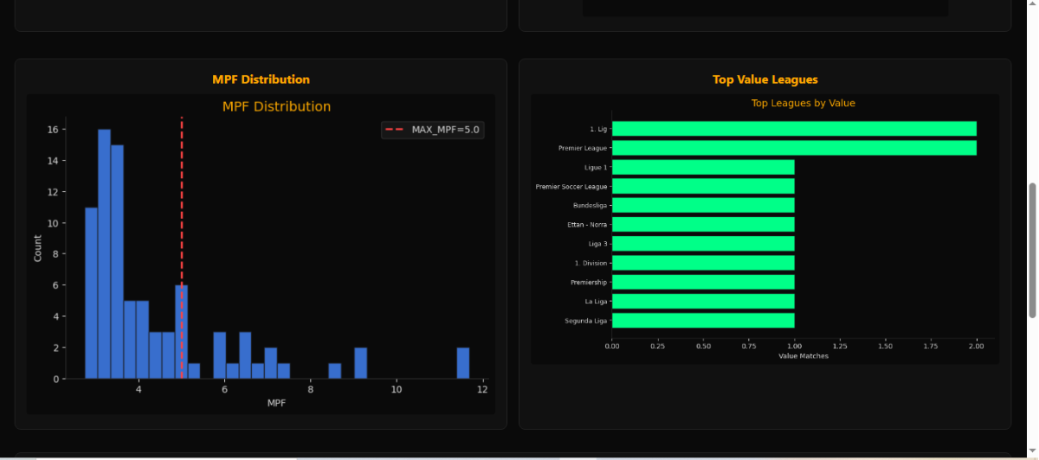The image size is (1039, 460).
Task: Select the rightmost histogram bar past 11
Action: tap(463, 363)
